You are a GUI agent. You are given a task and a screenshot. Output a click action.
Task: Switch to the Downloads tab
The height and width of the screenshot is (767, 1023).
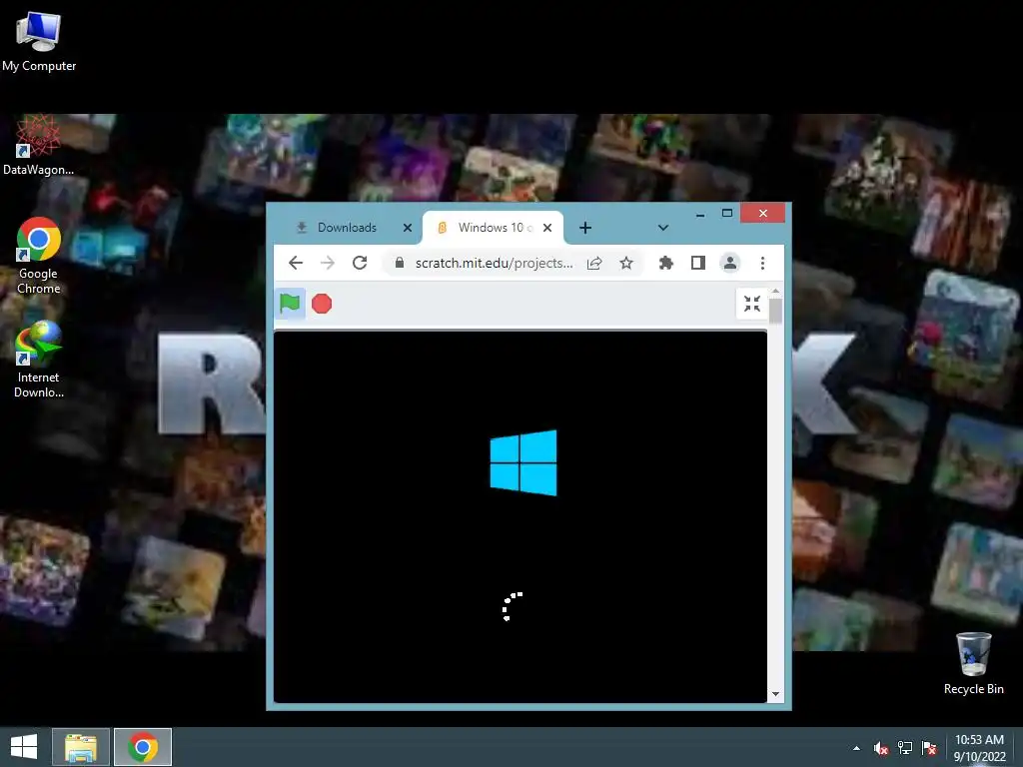(347, 228)
